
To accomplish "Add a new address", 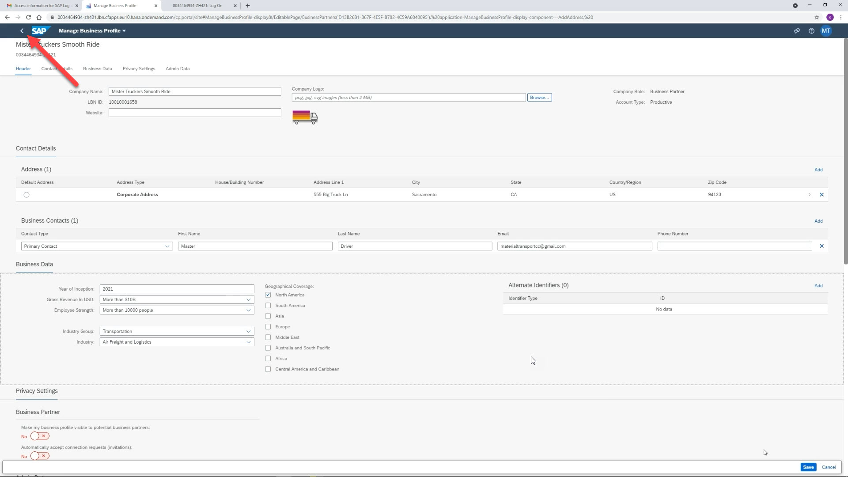I will click(818, 170).
